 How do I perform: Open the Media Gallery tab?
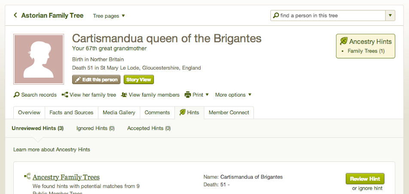[x=119, y=112]
